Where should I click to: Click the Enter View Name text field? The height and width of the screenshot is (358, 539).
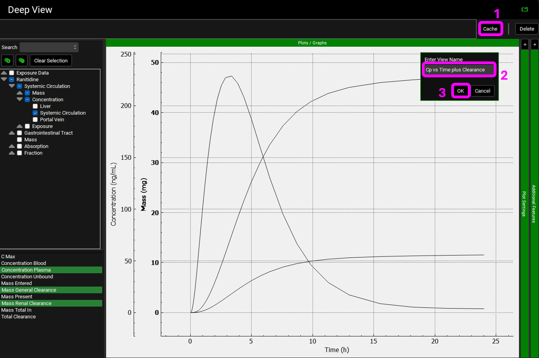point(459,70)
